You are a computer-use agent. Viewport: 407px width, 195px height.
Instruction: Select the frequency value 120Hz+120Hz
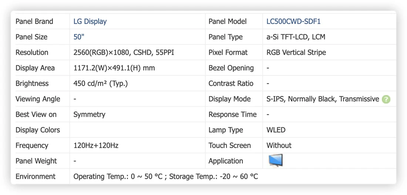(x=96, y=146)
